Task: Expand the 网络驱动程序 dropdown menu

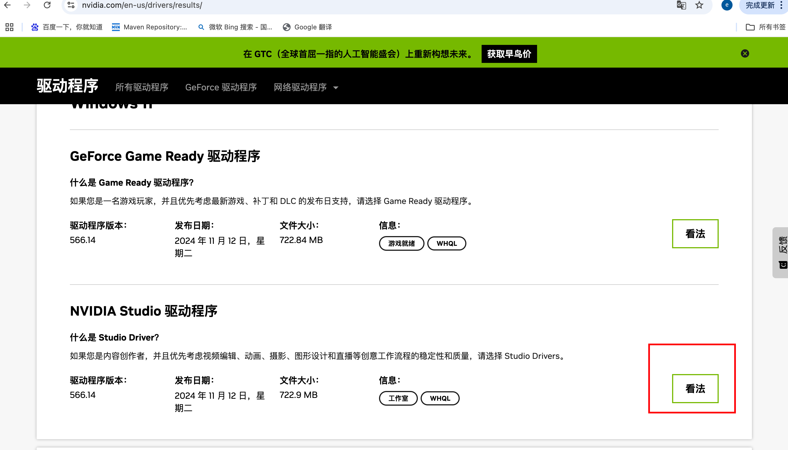Action: click(x=306, y=88)
